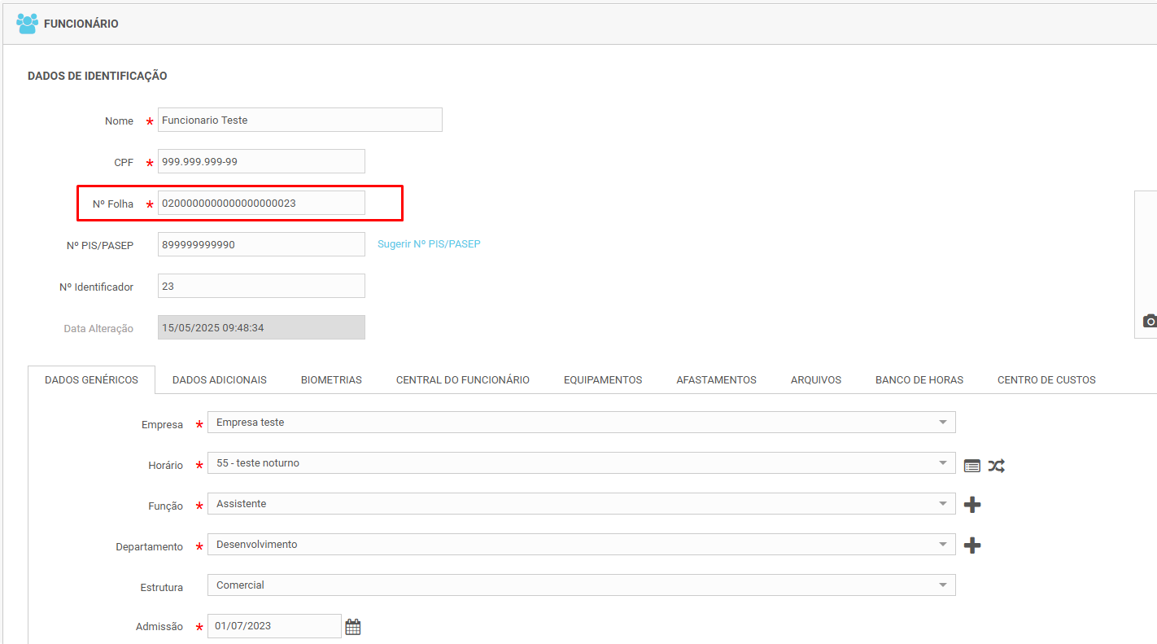Screen dimensions: 1157x644
Task: Add a new Departamento with plus icon
Action: tap(971, 545)
